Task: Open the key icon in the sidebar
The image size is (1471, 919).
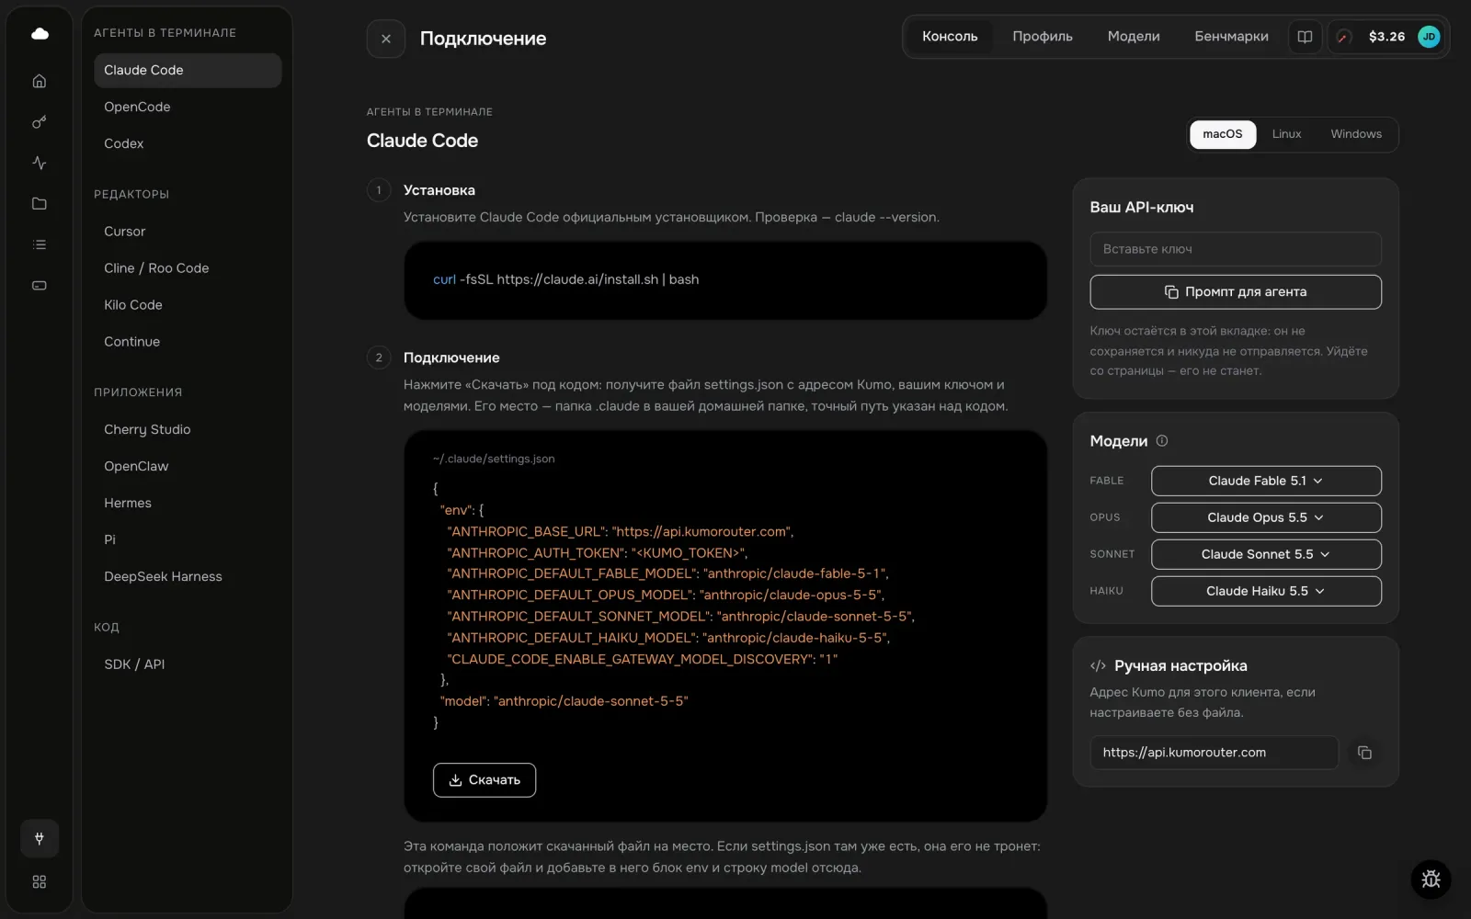Action: (40, 122)
